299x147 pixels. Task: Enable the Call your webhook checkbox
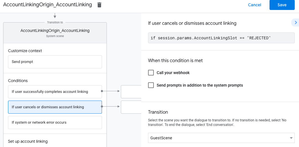(x=151, y=73)
